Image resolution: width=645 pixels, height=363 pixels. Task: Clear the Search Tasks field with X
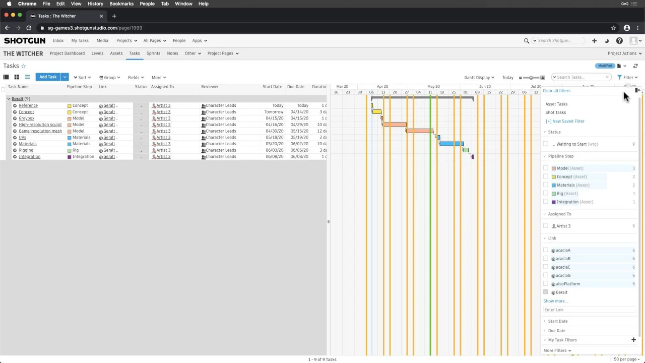coord(607,77)
